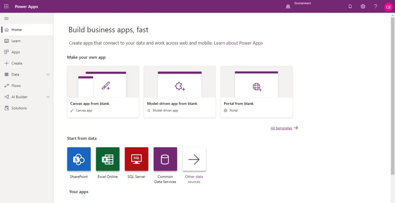Click the page vertical scrollbar
The image size is (395, 203).
click(x=393, y=96)
